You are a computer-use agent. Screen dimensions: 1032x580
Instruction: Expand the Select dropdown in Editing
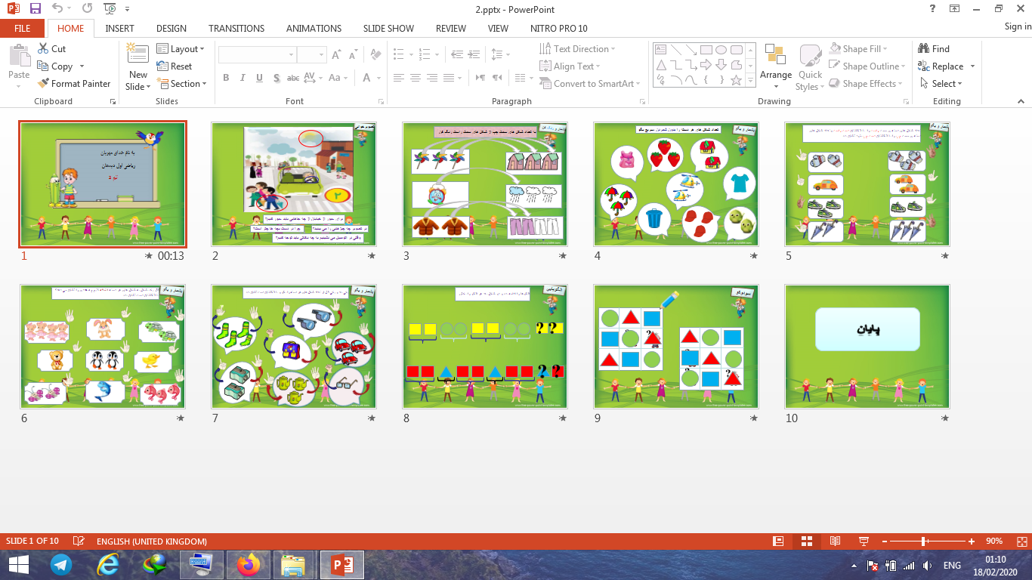coord(941,84)
